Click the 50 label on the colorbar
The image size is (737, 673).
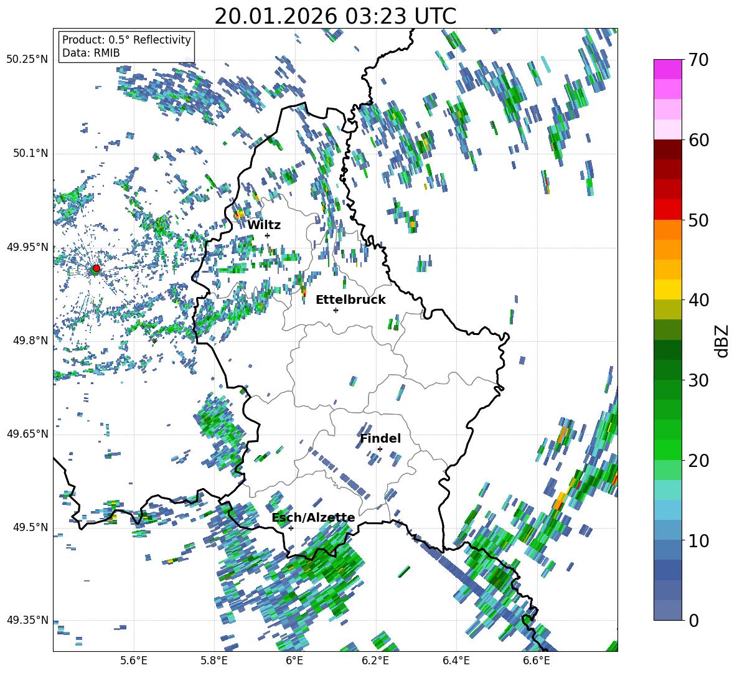(698, 220)
